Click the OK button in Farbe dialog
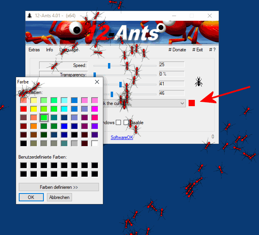This screenshot has height=235, width=259. (31, 197)
